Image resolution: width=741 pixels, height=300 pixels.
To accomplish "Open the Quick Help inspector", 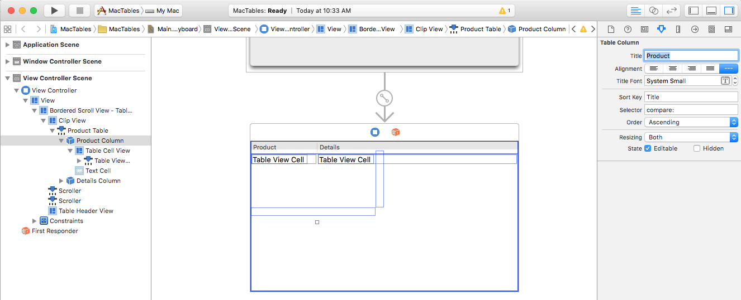I will tap(628, 29).
